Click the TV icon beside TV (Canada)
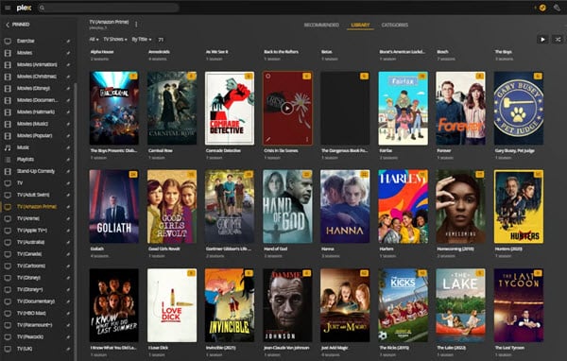567x361 pixels. click(x=8, y=254)
